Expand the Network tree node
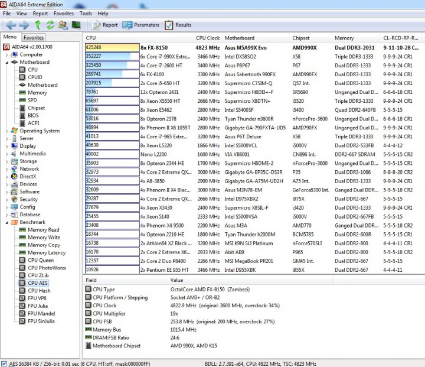425x367 pixels. [x=7, y=169]
